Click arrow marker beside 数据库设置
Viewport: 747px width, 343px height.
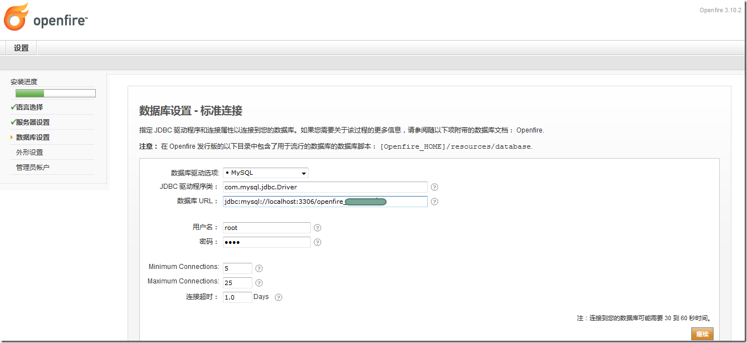12,137
